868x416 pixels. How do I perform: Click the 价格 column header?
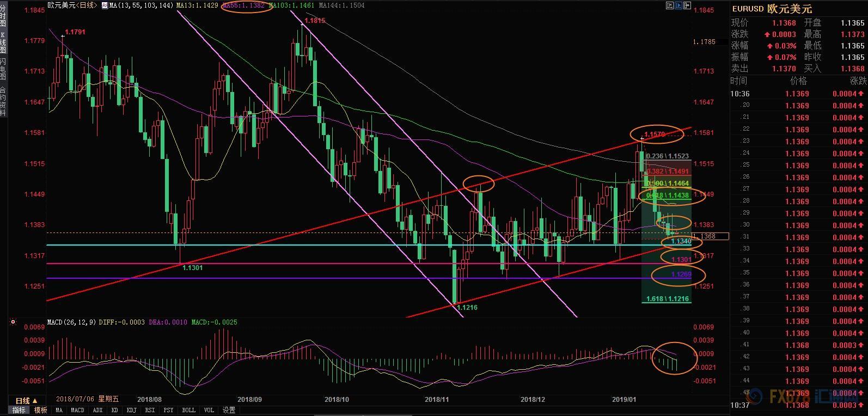798,81
